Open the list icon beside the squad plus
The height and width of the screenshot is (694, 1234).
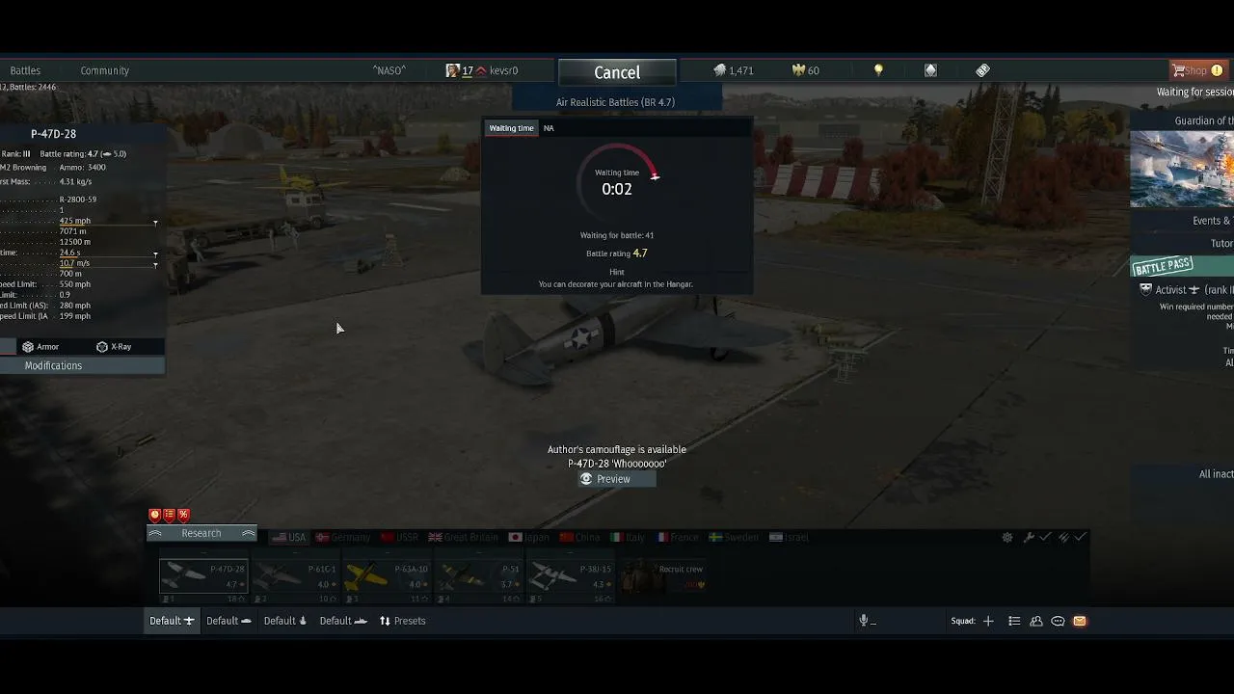pos(1014,621)
